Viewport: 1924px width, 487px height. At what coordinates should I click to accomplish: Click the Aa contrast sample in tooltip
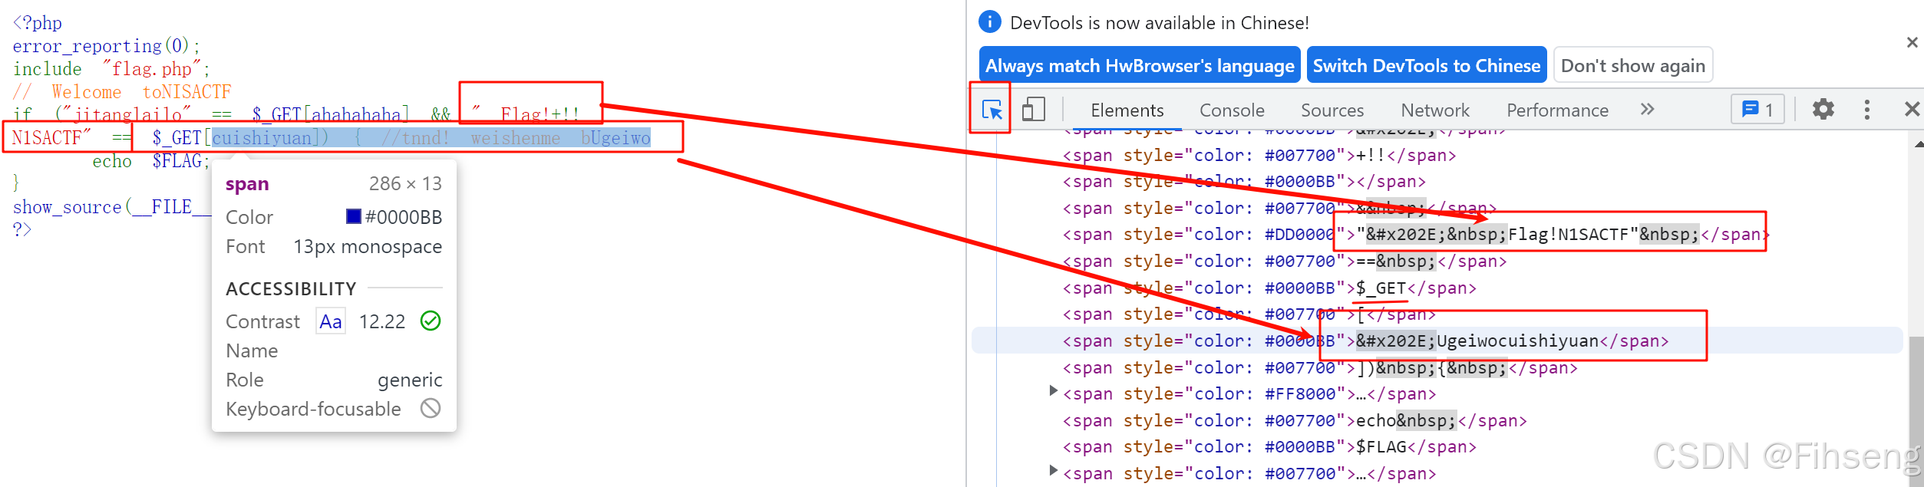tap(331, 321)
